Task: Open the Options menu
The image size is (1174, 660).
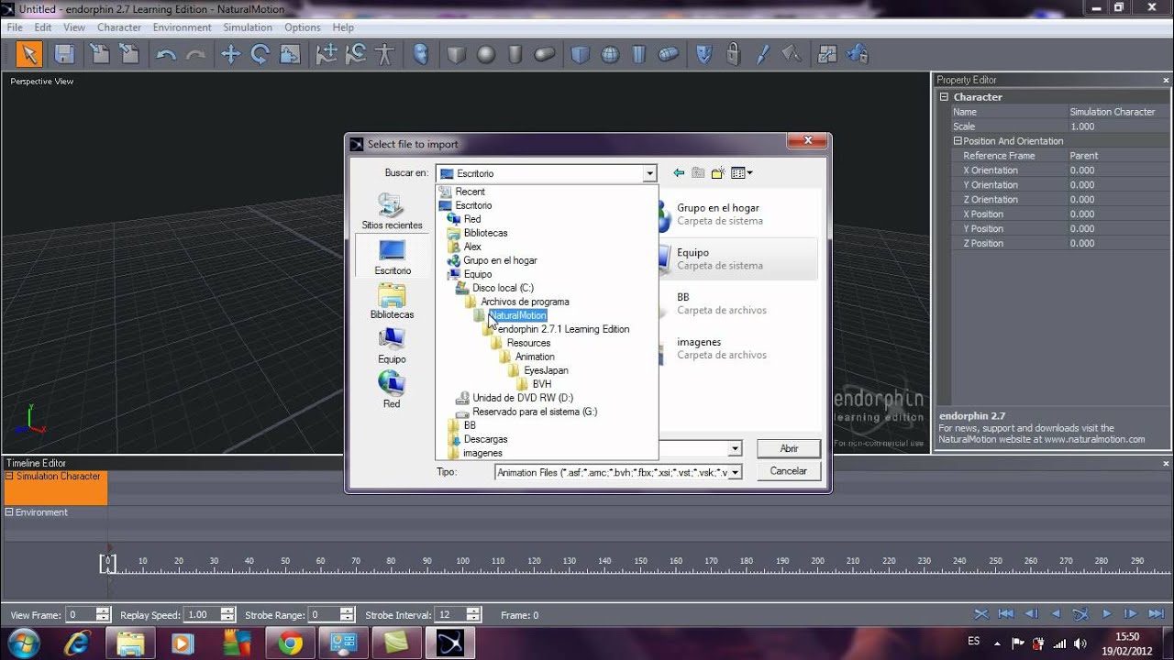Action: click(x=303, y=27)
